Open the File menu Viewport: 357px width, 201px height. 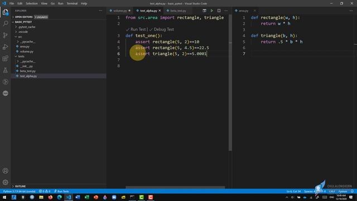pos(12,3)
